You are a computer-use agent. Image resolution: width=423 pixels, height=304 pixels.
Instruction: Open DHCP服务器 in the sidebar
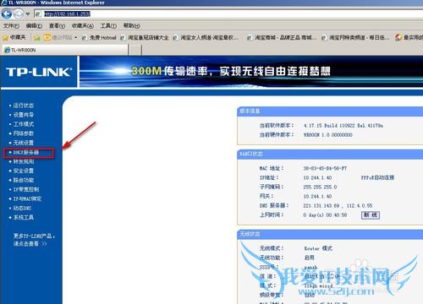(x=26, y=152)
